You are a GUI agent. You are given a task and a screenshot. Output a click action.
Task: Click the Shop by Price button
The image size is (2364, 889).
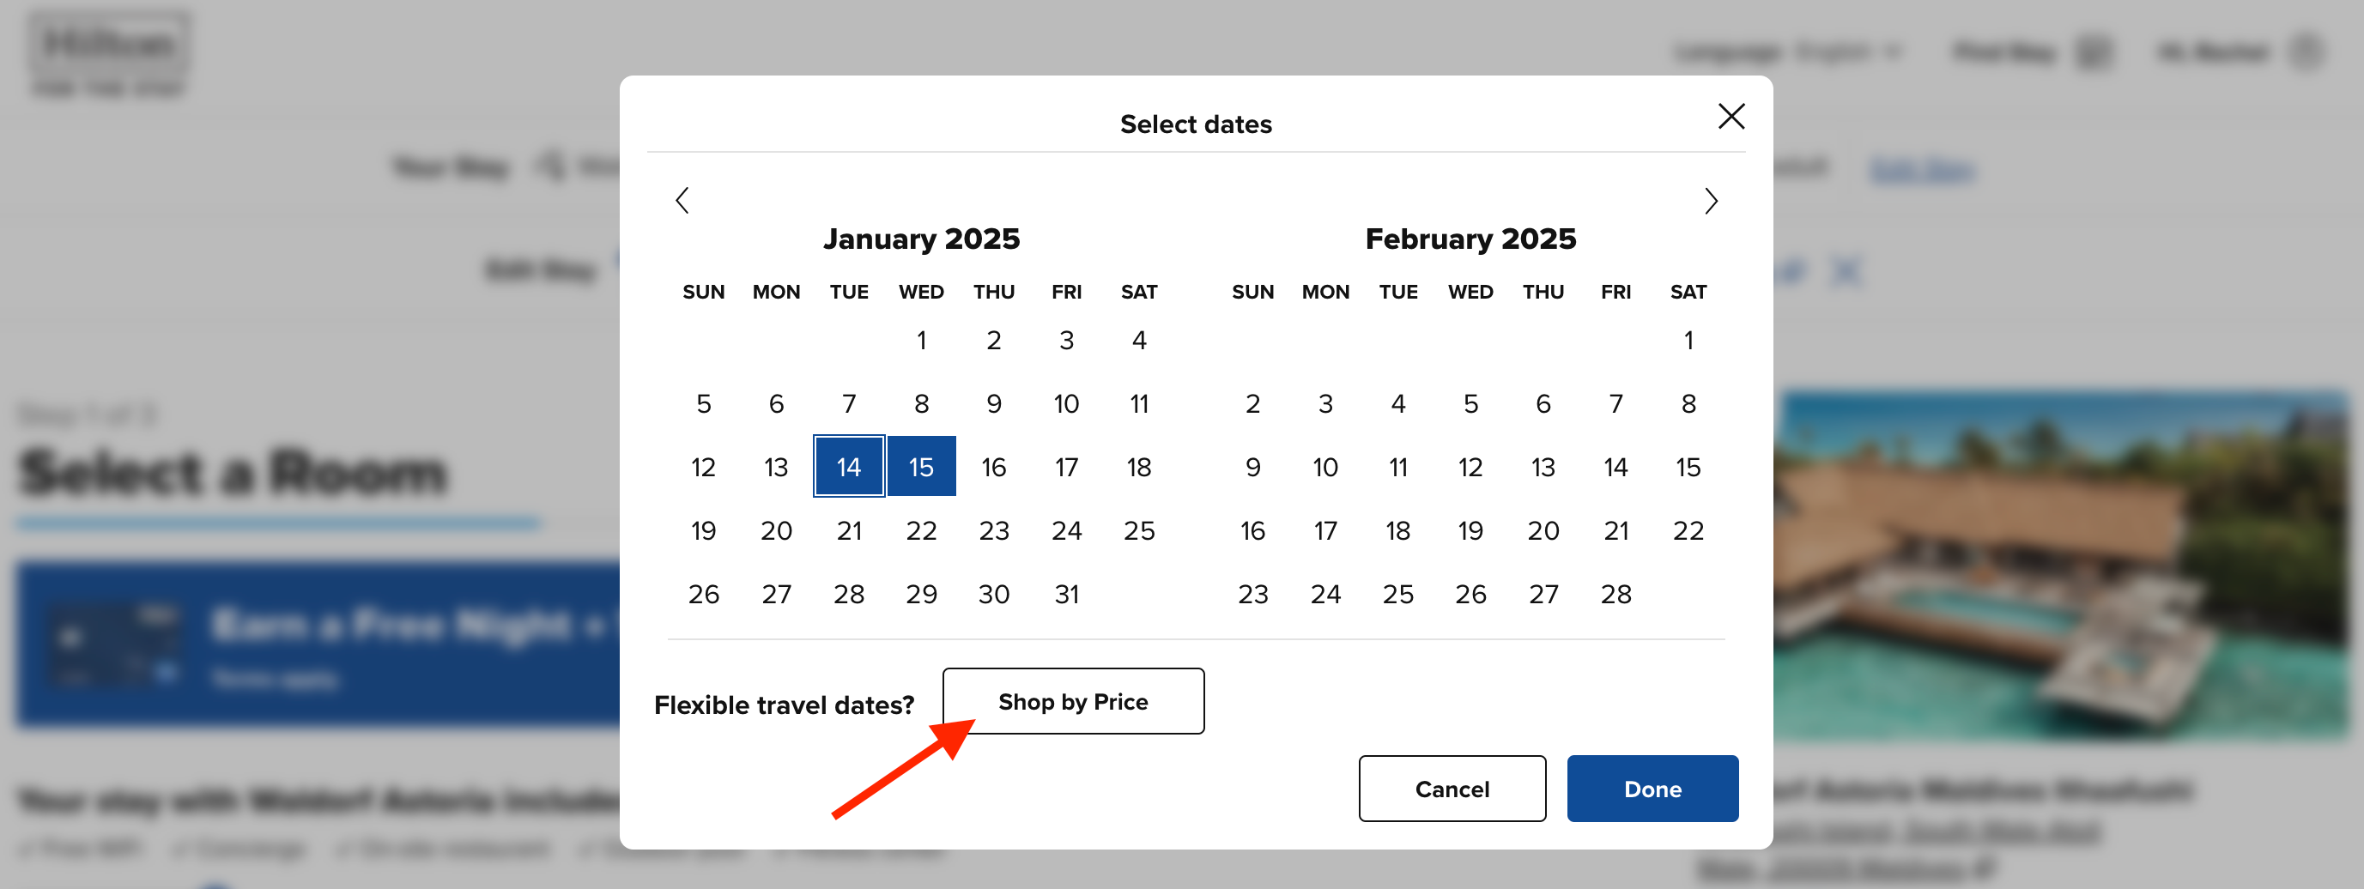click(x=1073, y=701)
